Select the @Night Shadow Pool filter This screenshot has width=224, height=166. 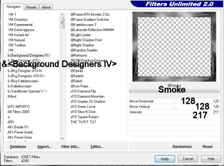[86, 40]
